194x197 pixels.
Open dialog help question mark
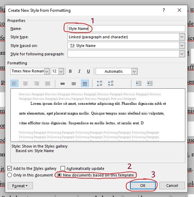tap(164, 10)
